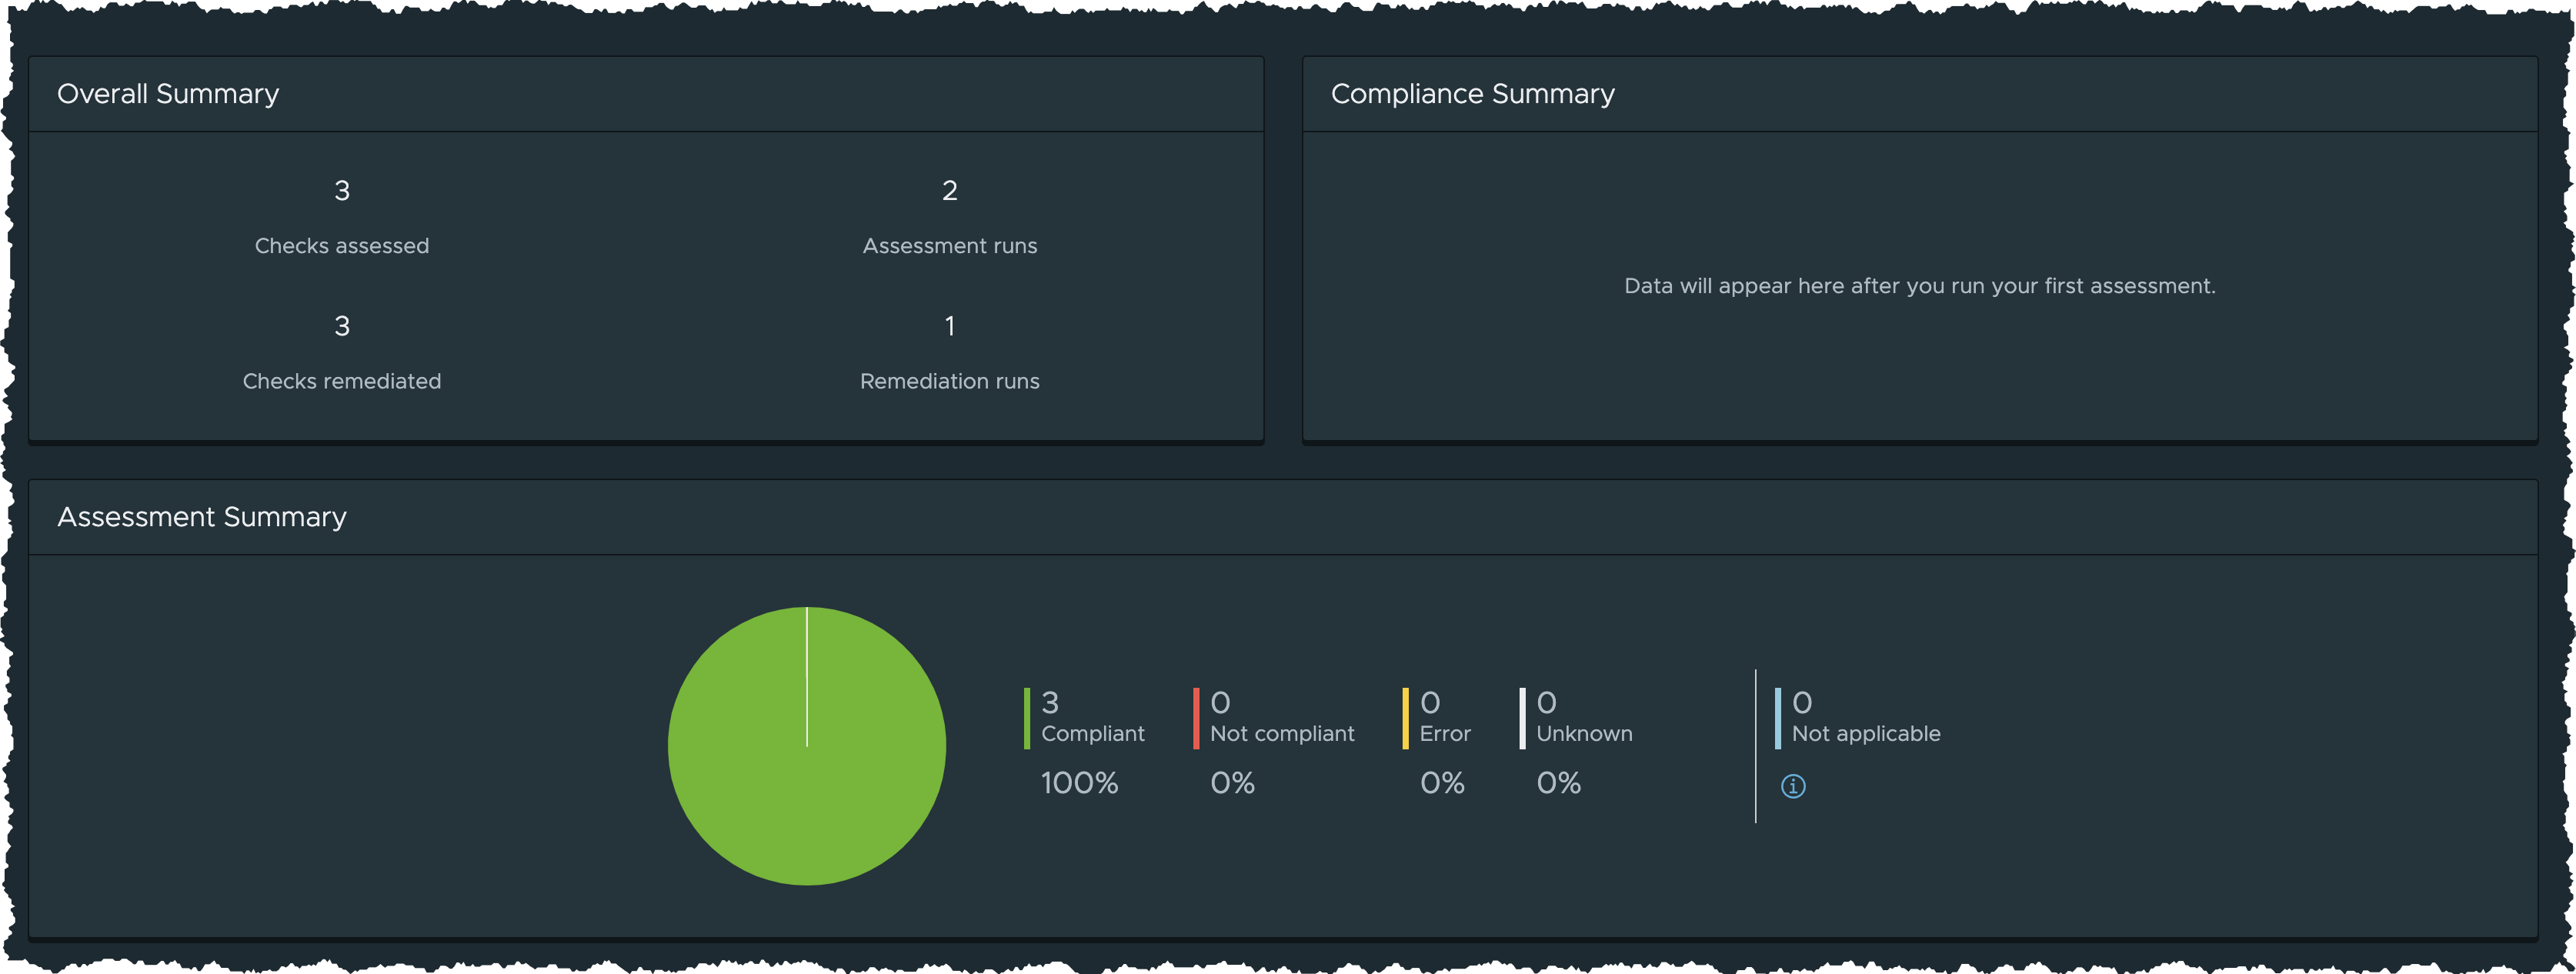Click the number 1 above Remediation runs

[950, 326]
